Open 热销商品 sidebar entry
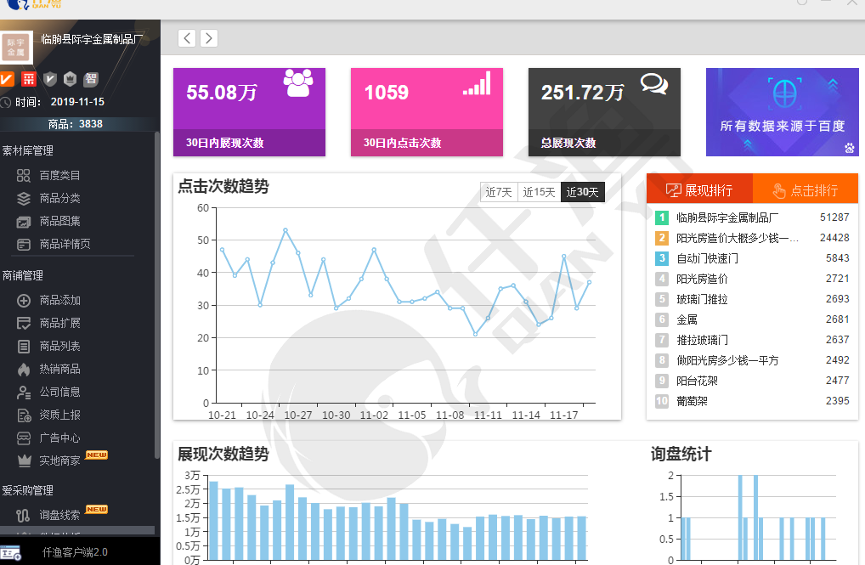Screen dimensions: 865x565 click(x=59, y=370)
